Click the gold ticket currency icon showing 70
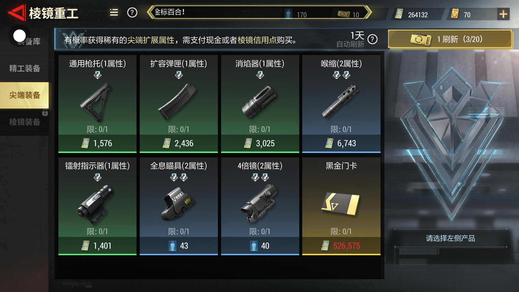Screen dimensions: 519x292 (455, 14)
